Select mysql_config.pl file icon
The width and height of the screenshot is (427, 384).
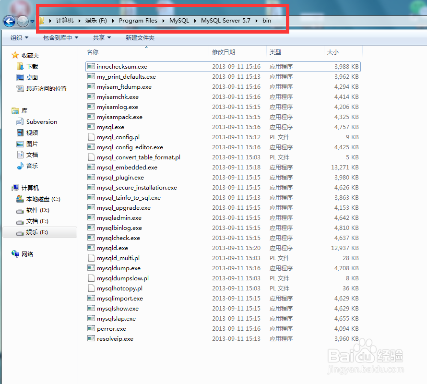[91, 137]
